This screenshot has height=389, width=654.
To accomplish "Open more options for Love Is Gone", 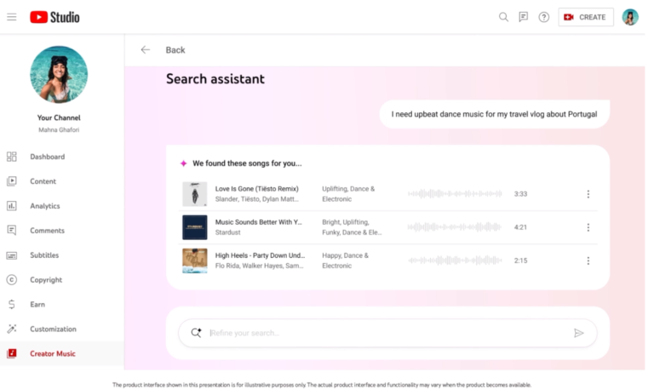I will [x=588, y=194].
